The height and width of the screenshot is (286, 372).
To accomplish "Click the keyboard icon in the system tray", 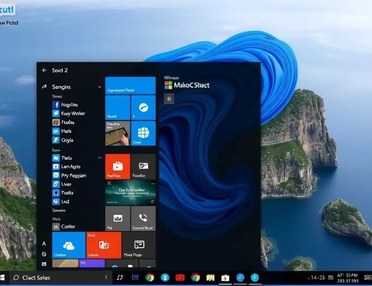I will pyautogui.click(x=331, y=278).
